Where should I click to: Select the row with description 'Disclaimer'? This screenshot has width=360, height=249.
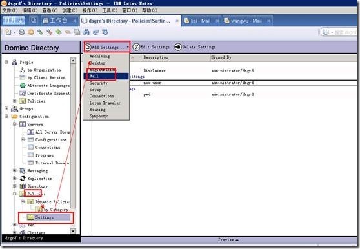tap(220, 71)
